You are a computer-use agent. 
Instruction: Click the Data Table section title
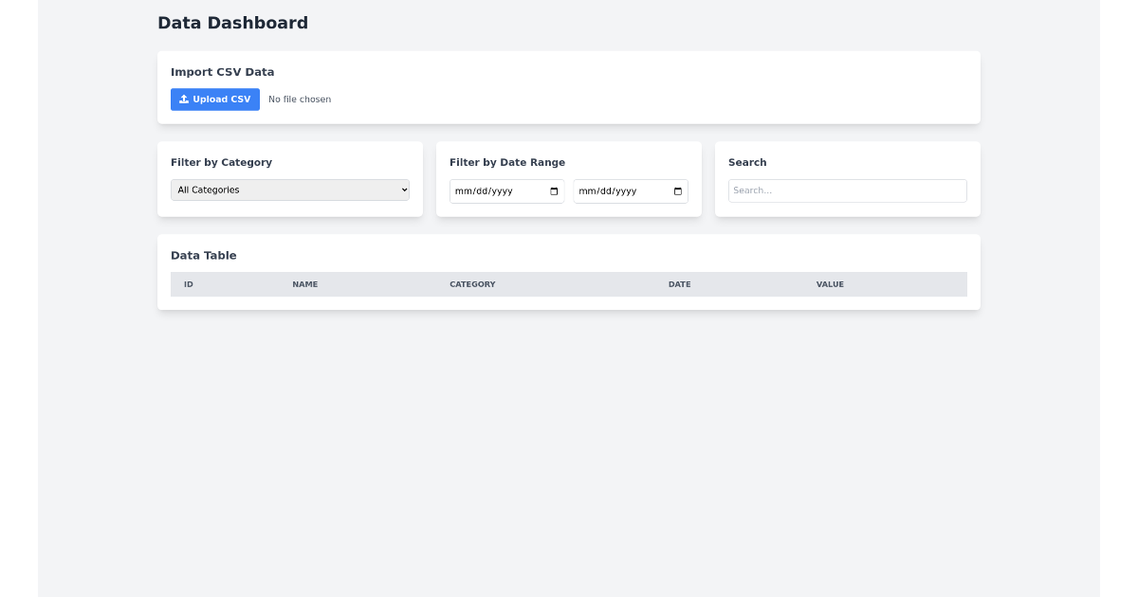pos(204,255)
